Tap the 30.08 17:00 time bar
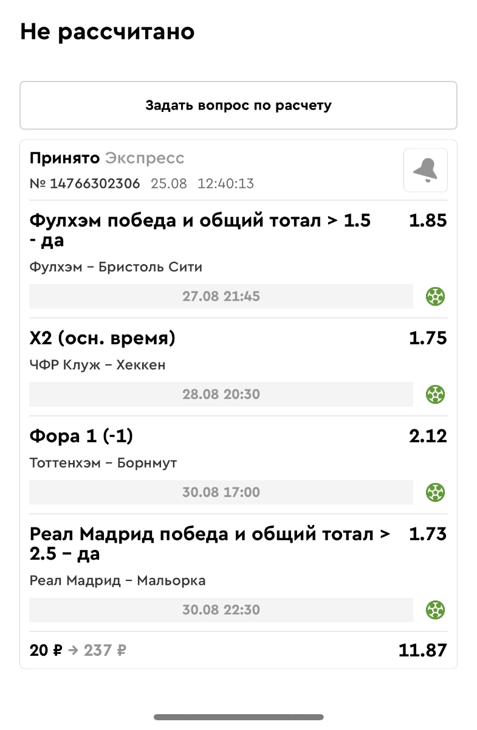This screenshot has width=477, height=730. (x=221, y=492)
